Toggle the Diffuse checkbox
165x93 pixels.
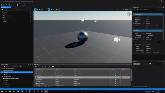click(144, 33)
